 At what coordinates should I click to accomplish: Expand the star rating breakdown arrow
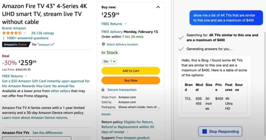[25, 33]
